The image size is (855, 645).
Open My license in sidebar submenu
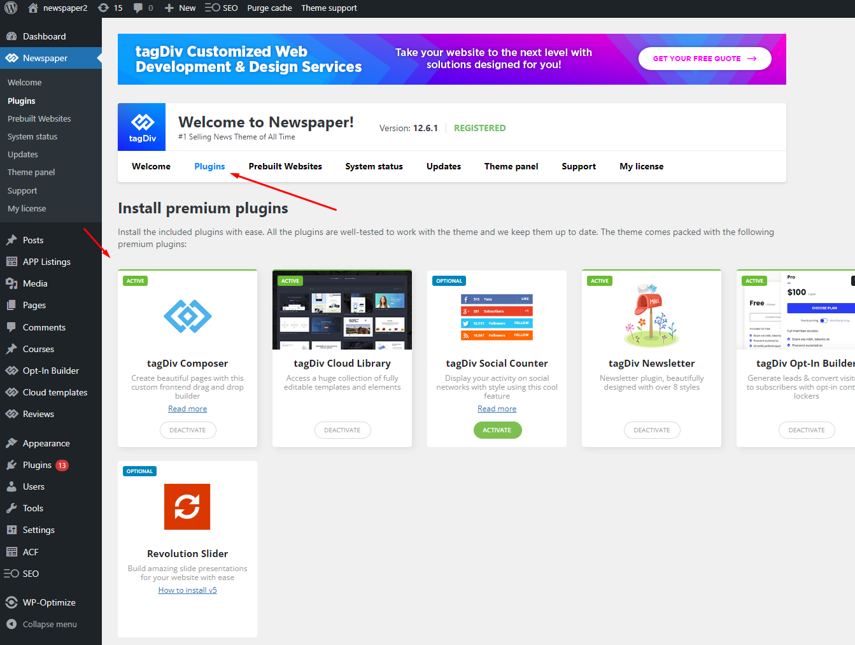tap(27, 209)
